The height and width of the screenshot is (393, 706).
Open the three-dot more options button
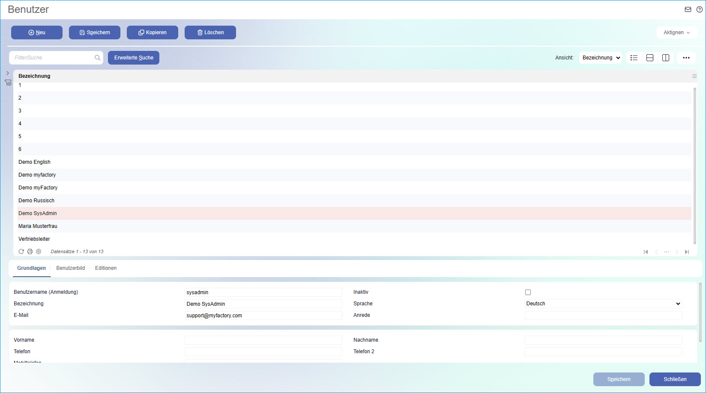pyautogui.click(x=686, y=58)
